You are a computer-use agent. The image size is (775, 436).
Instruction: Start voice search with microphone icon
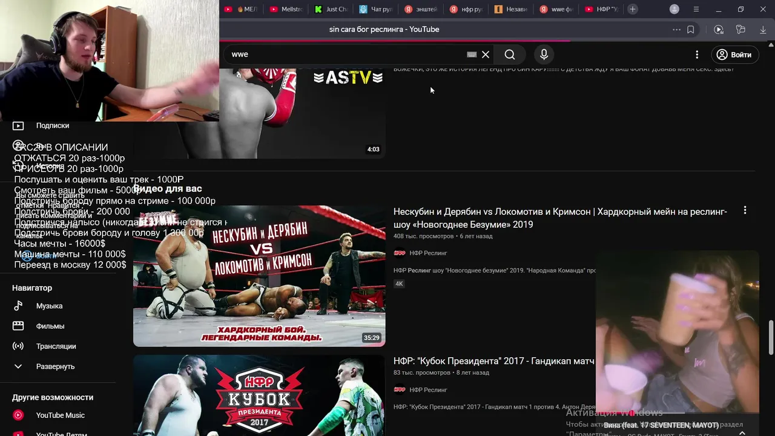pyautogui.click(x=544, y=54)
